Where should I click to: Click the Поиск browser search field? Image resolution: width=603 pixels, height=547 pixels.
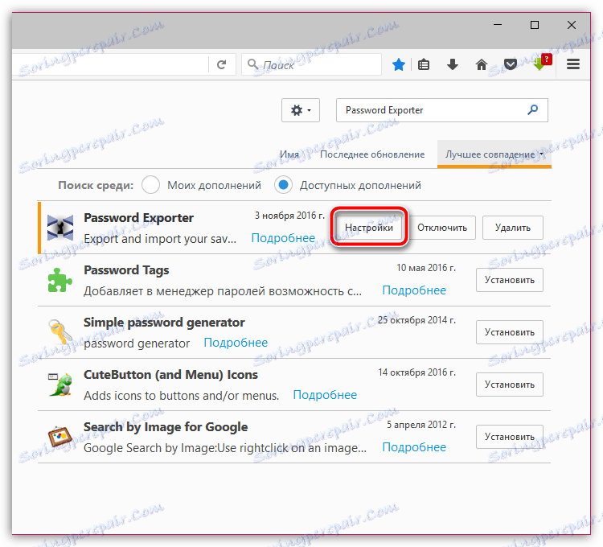coord(311,64)
